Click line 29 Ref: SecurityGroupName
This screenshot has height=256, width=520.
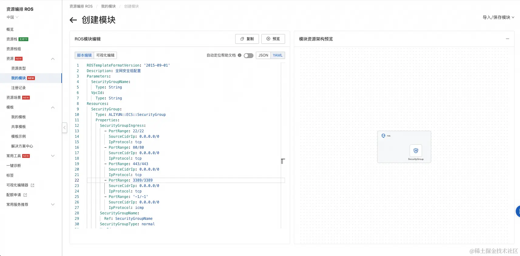128,219
